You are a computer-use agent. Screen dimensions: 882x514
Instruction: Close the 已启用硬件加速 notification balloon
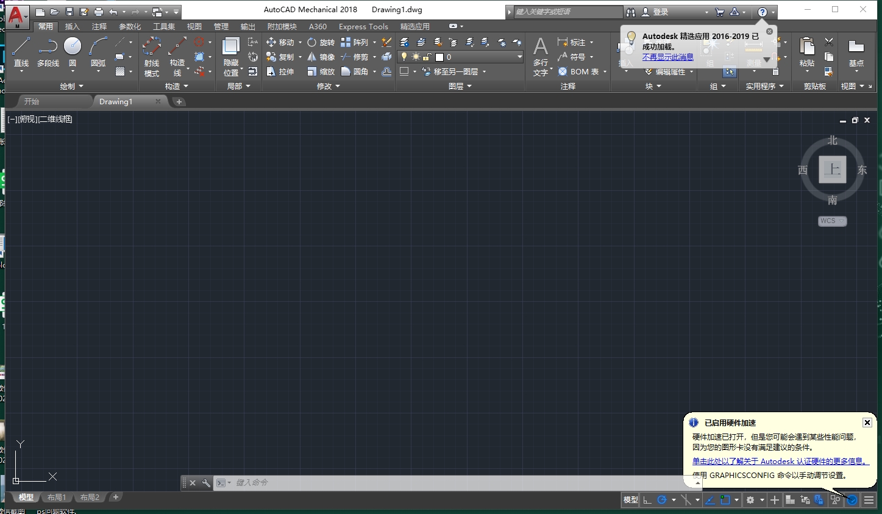867,423
